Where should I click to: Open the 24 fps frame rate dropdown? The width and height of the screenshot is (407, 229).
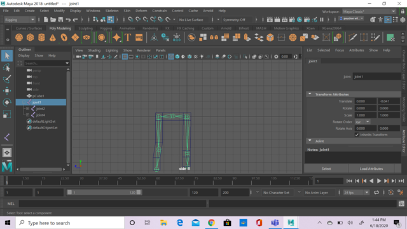356,193
